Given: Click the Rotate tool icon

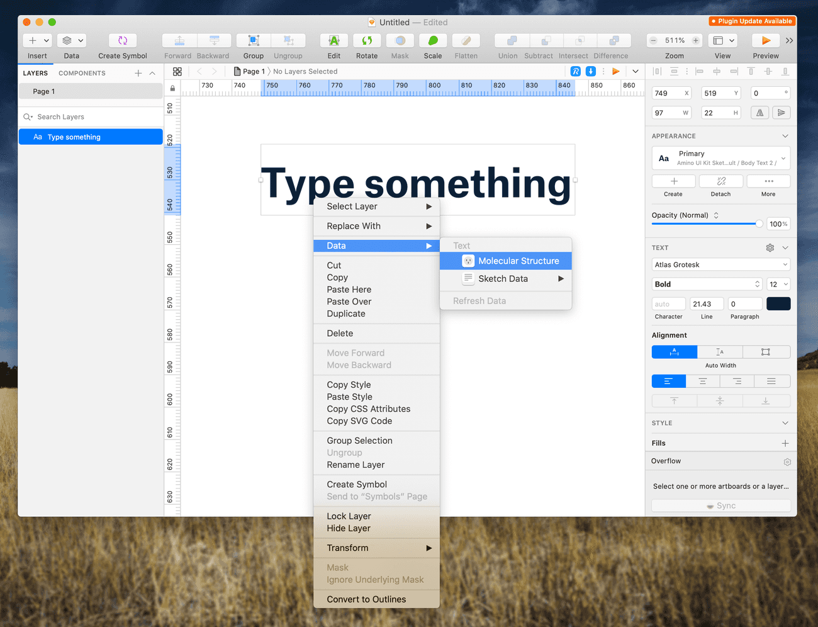Looking at the screenshot, I should pos(367,40).
